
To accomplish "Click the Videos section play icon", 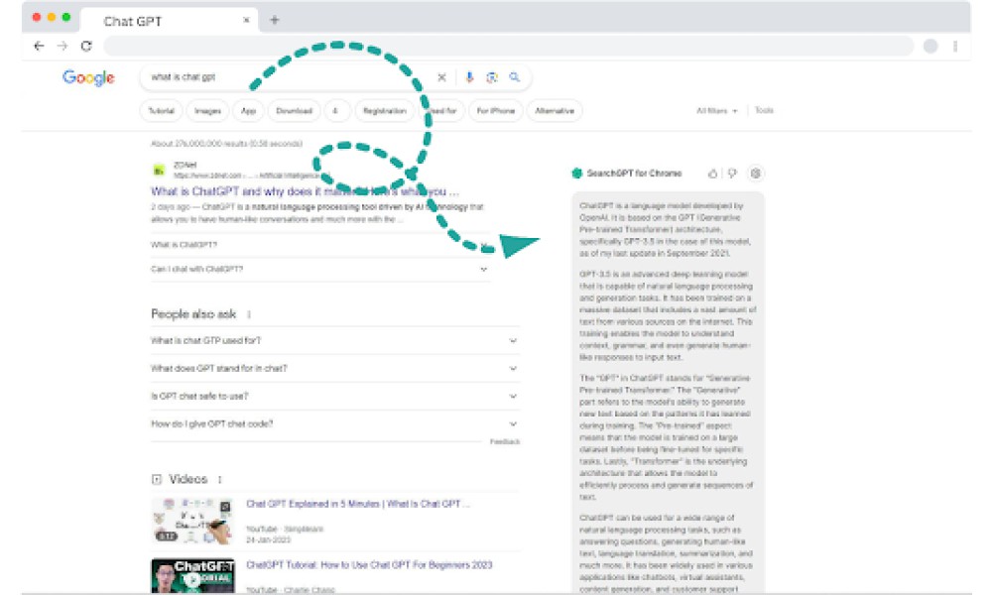I will [x=157, y=479].
